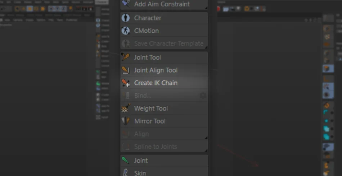The width and height of the screenshot is (342, 176).
Task: Choose the Mirror Tool icon
Action: (x=125, y=121)
